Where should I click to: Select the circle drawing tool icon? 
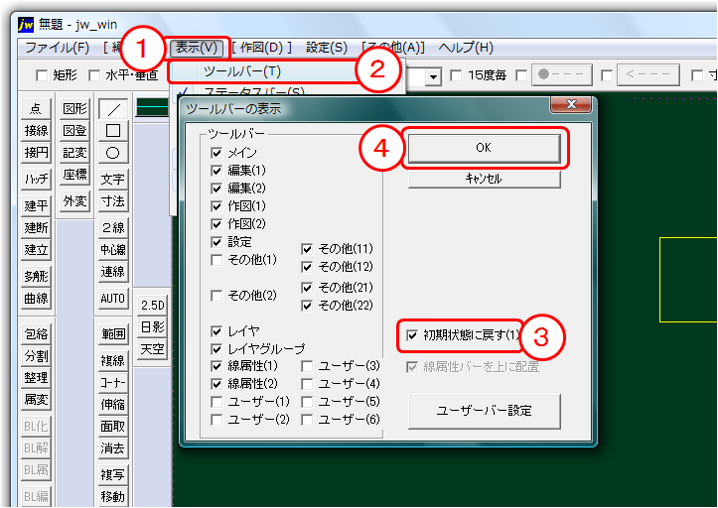(113, 153)
